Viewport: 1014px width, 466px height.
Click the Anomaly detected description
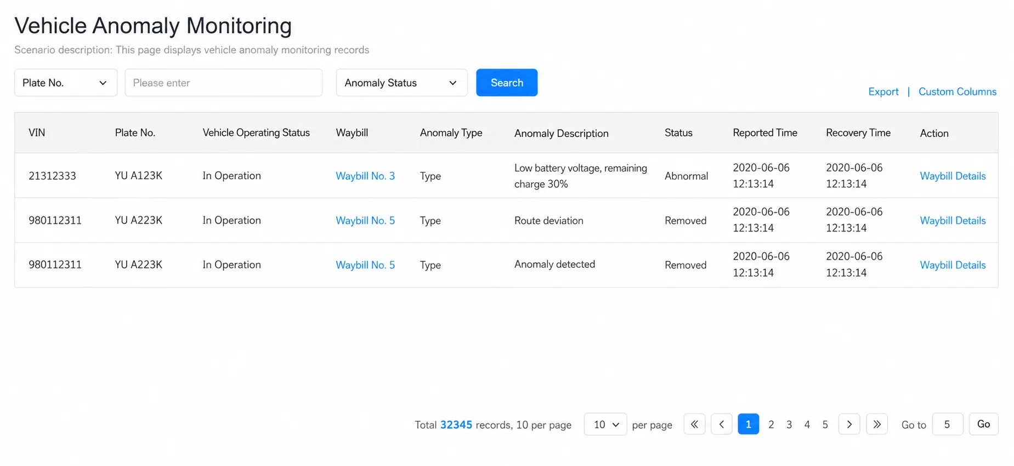[554, 264]
